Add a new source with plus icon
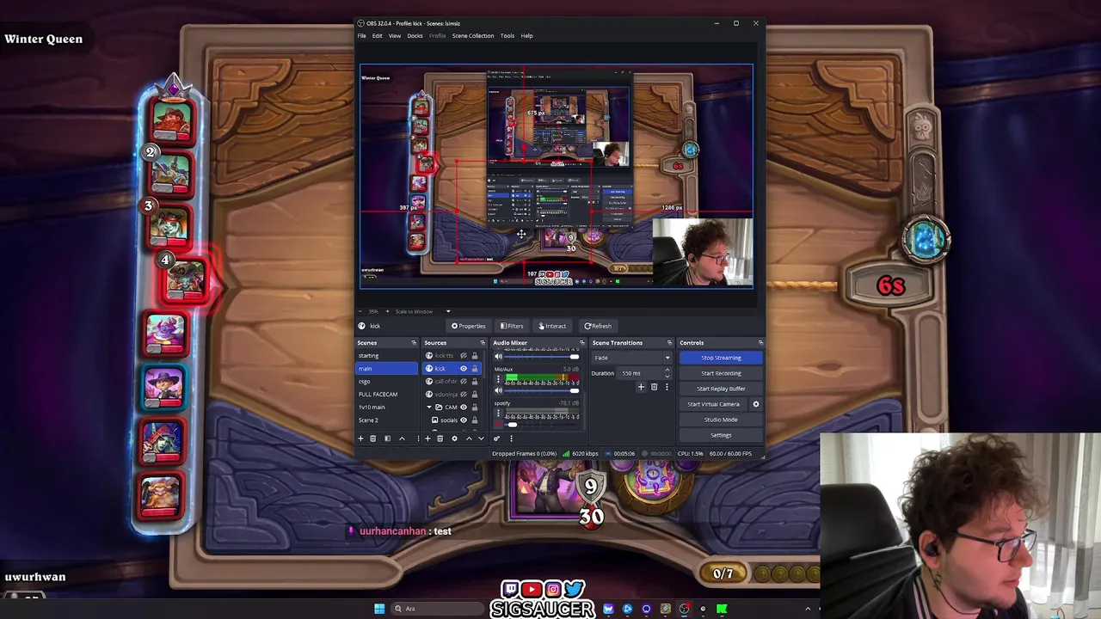 tap(427, 438)
